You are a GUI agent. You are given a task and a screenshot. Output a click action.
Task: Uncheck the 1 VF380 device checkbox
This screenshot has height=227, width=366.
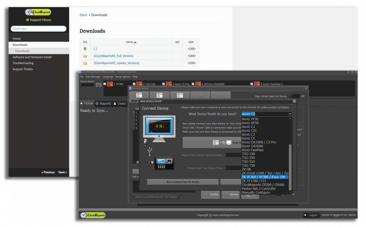[x=105, y=84]
